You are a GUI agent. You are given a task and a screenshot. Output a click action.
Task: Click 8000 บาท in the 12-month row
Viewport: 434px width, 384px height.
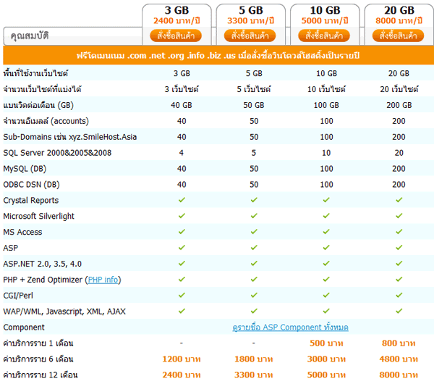tap(399, 375)
